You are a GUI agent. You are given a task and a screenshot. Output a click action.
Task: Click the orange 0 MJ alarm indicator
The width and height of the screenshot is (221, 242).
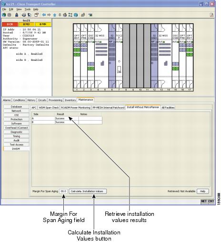click(26, 24)
